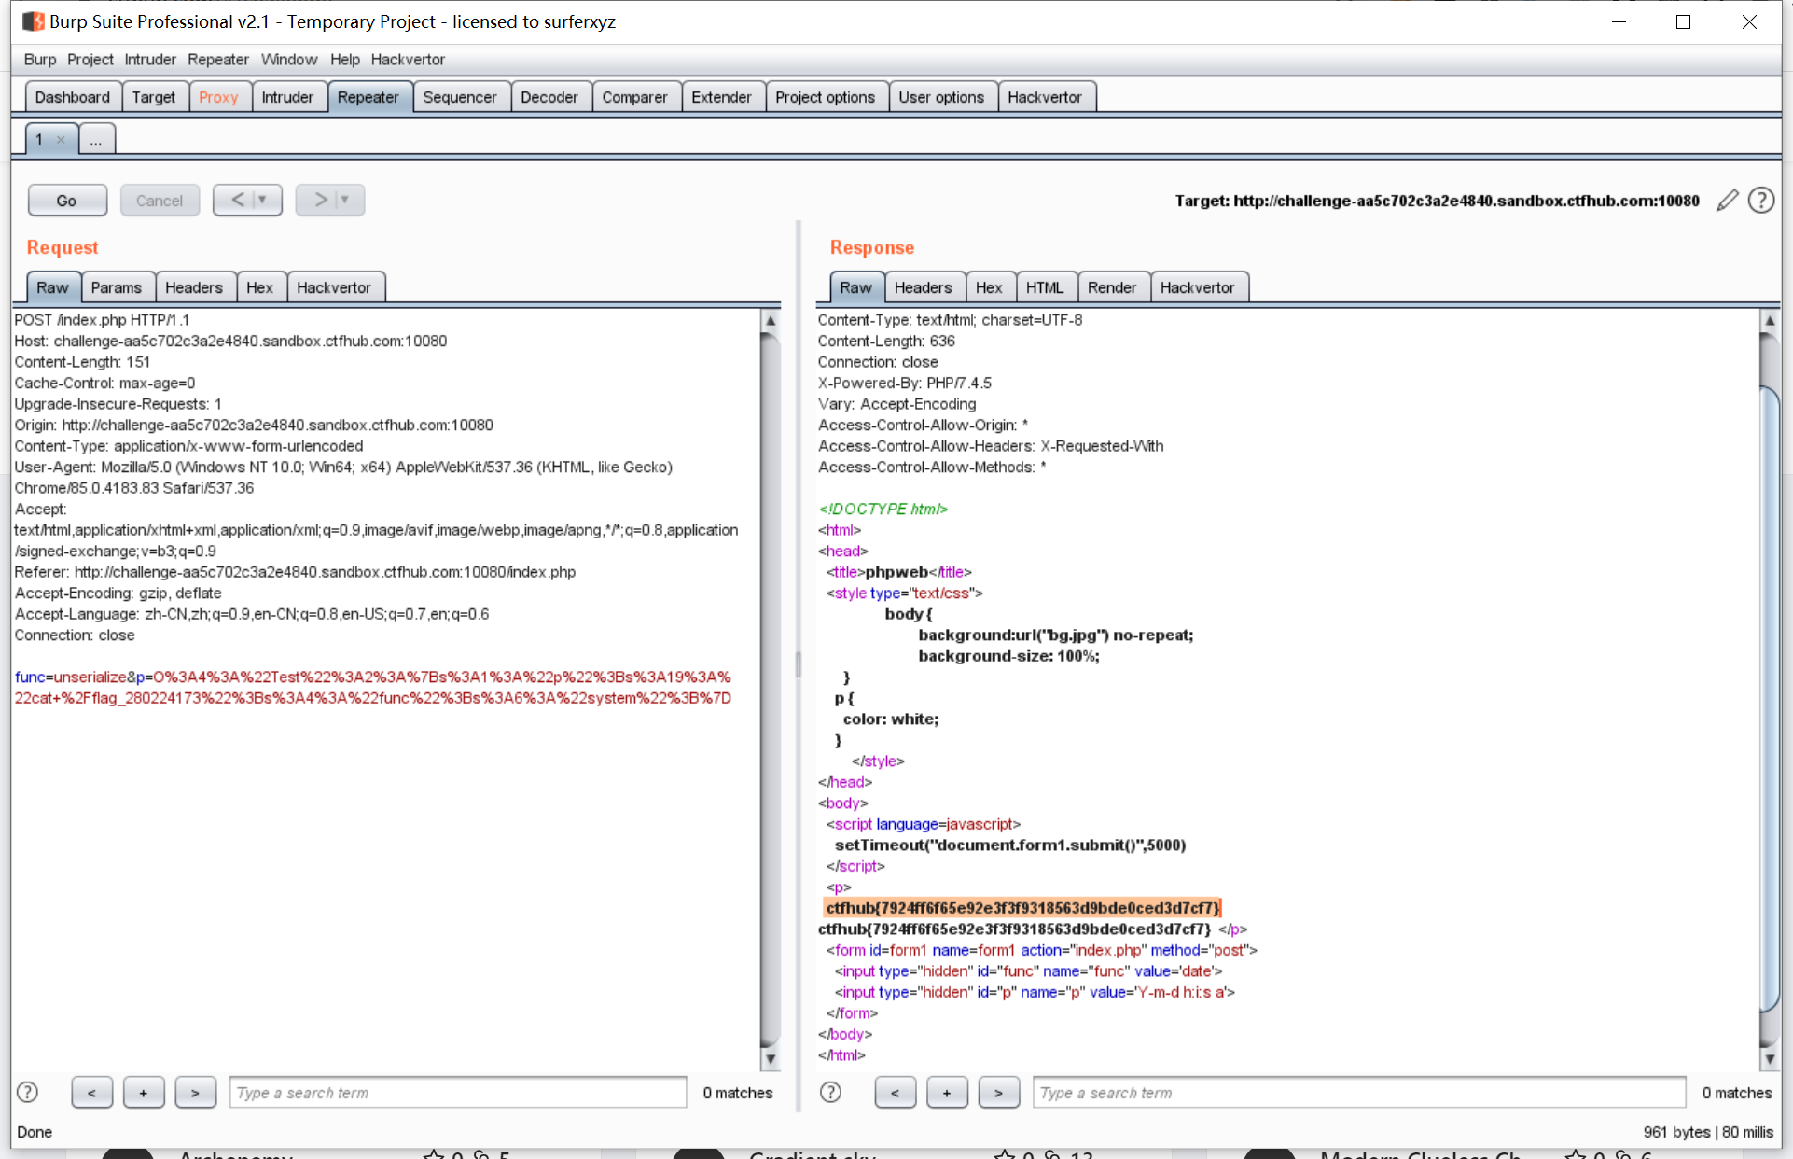Show response Hex tab

pyautogui.click(x=989, y=287)
